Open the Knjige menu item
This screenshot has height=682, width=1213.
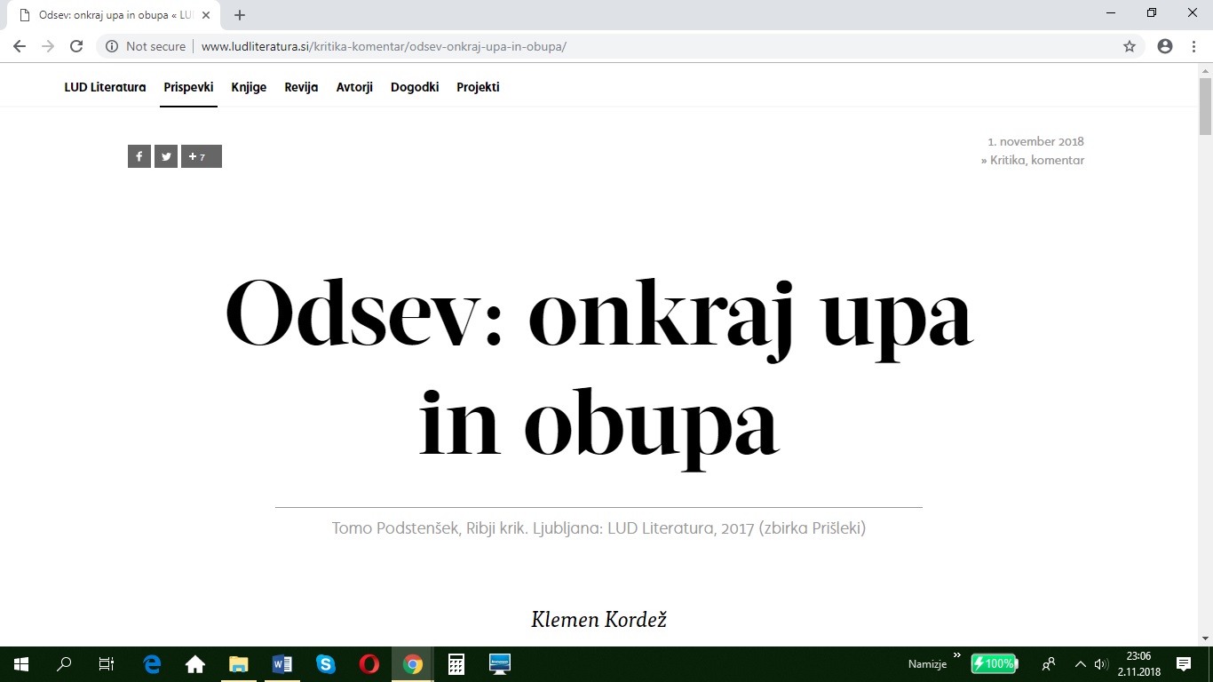pyautogui.click(x=249, y=87)
